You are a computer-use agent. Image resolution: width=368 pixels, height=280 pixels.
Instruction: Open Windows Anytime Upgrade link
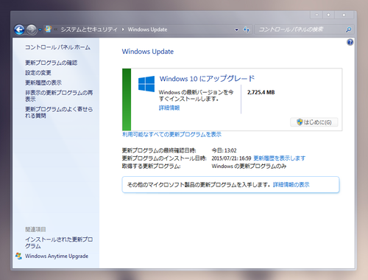click(x=57, y=256)
